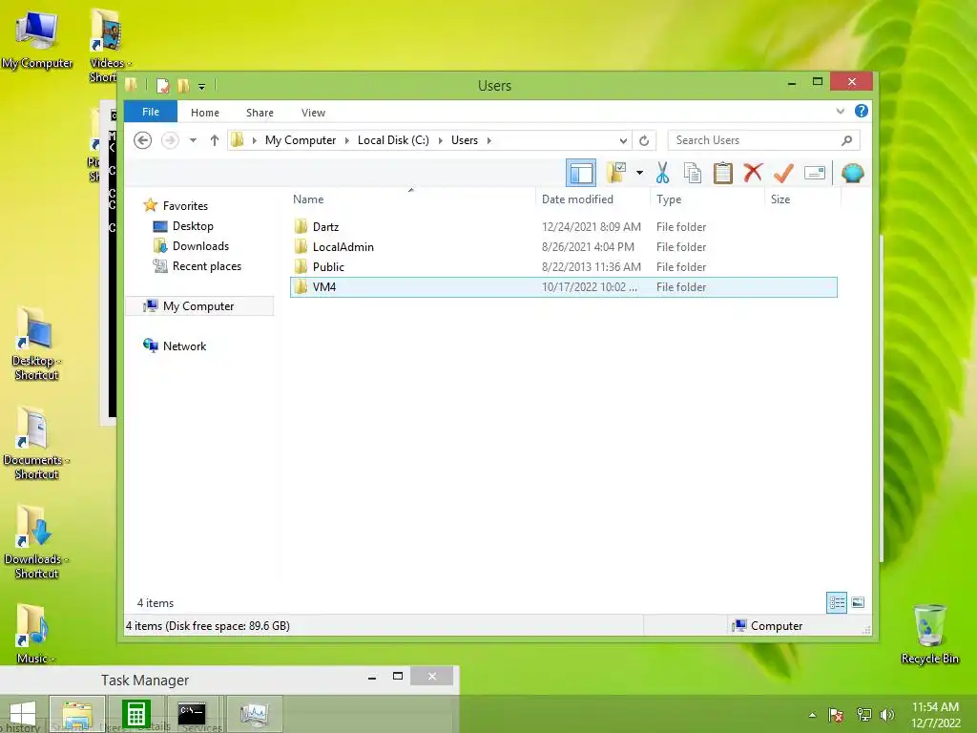The width and height of the screenshot is (977, 733).
Task: Expand the ribbon with chevron arrow
Action: [x=840, y=111]
